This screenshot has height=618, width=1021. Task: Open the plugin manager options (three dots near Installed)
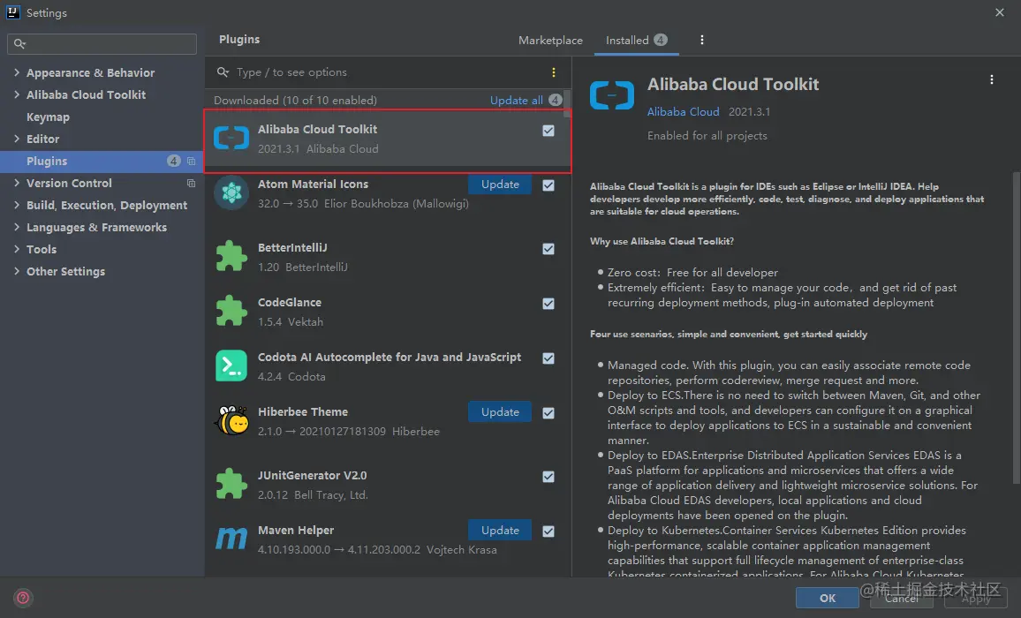point(701,40)
